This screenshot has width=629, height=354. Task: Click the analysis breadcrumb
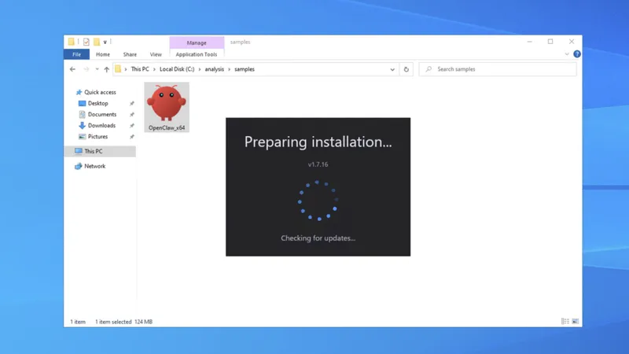click(x=214, y=69)
